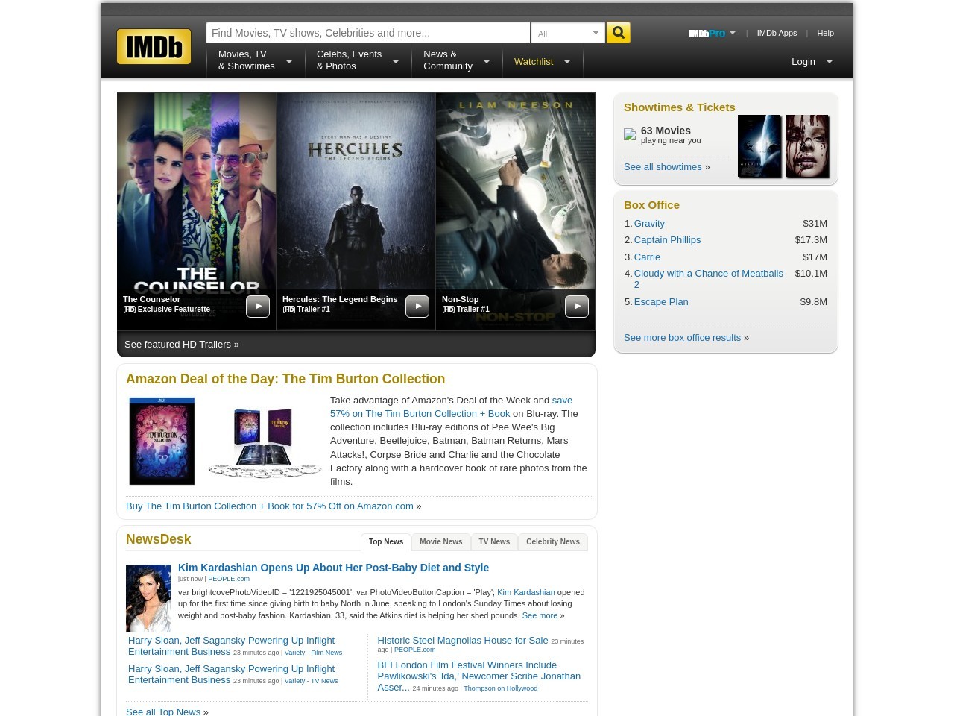Click See all showtimes link
The width and height of the screenshot is (954, 716).
coord(663,167)
